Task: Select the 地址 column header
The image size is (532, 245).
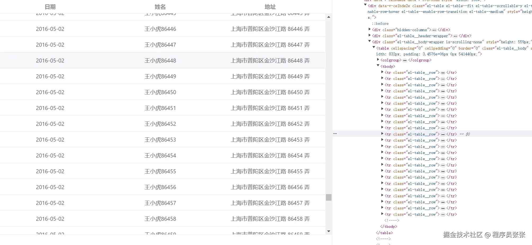Action: click(x=270, y=7)
